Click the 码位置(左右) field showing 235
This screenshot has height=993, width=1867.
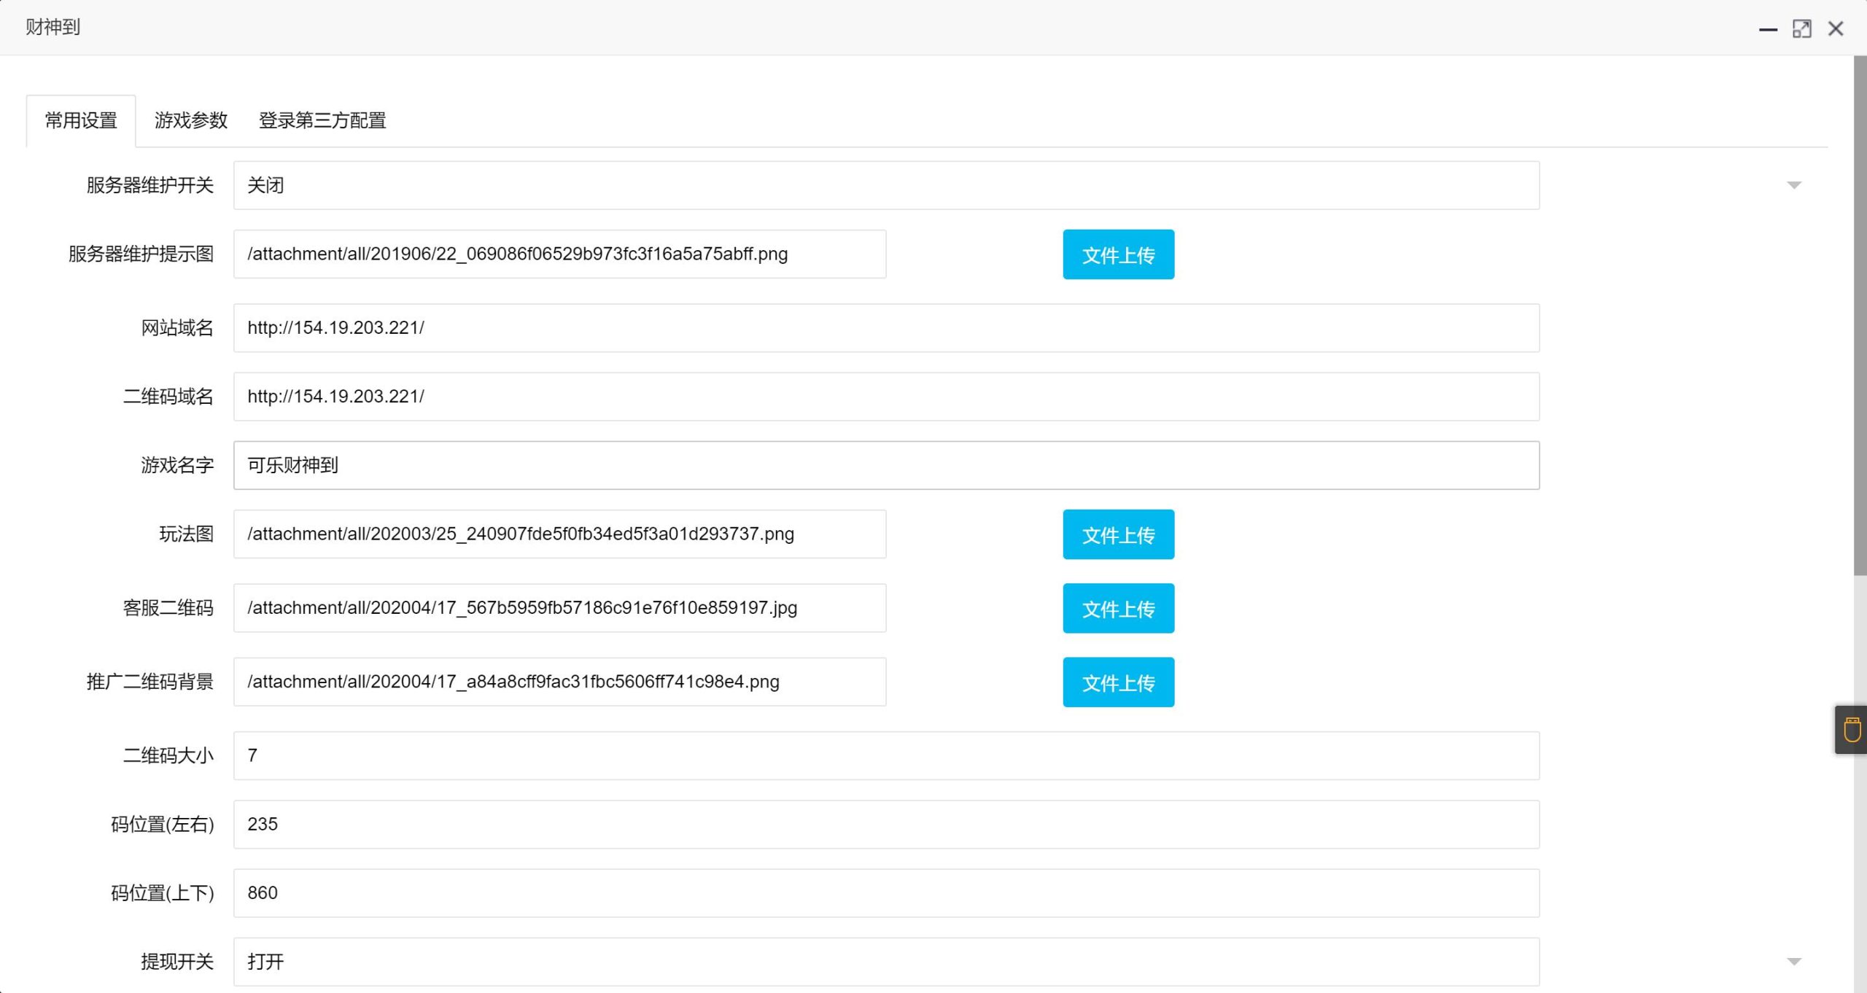coord(885,824)
